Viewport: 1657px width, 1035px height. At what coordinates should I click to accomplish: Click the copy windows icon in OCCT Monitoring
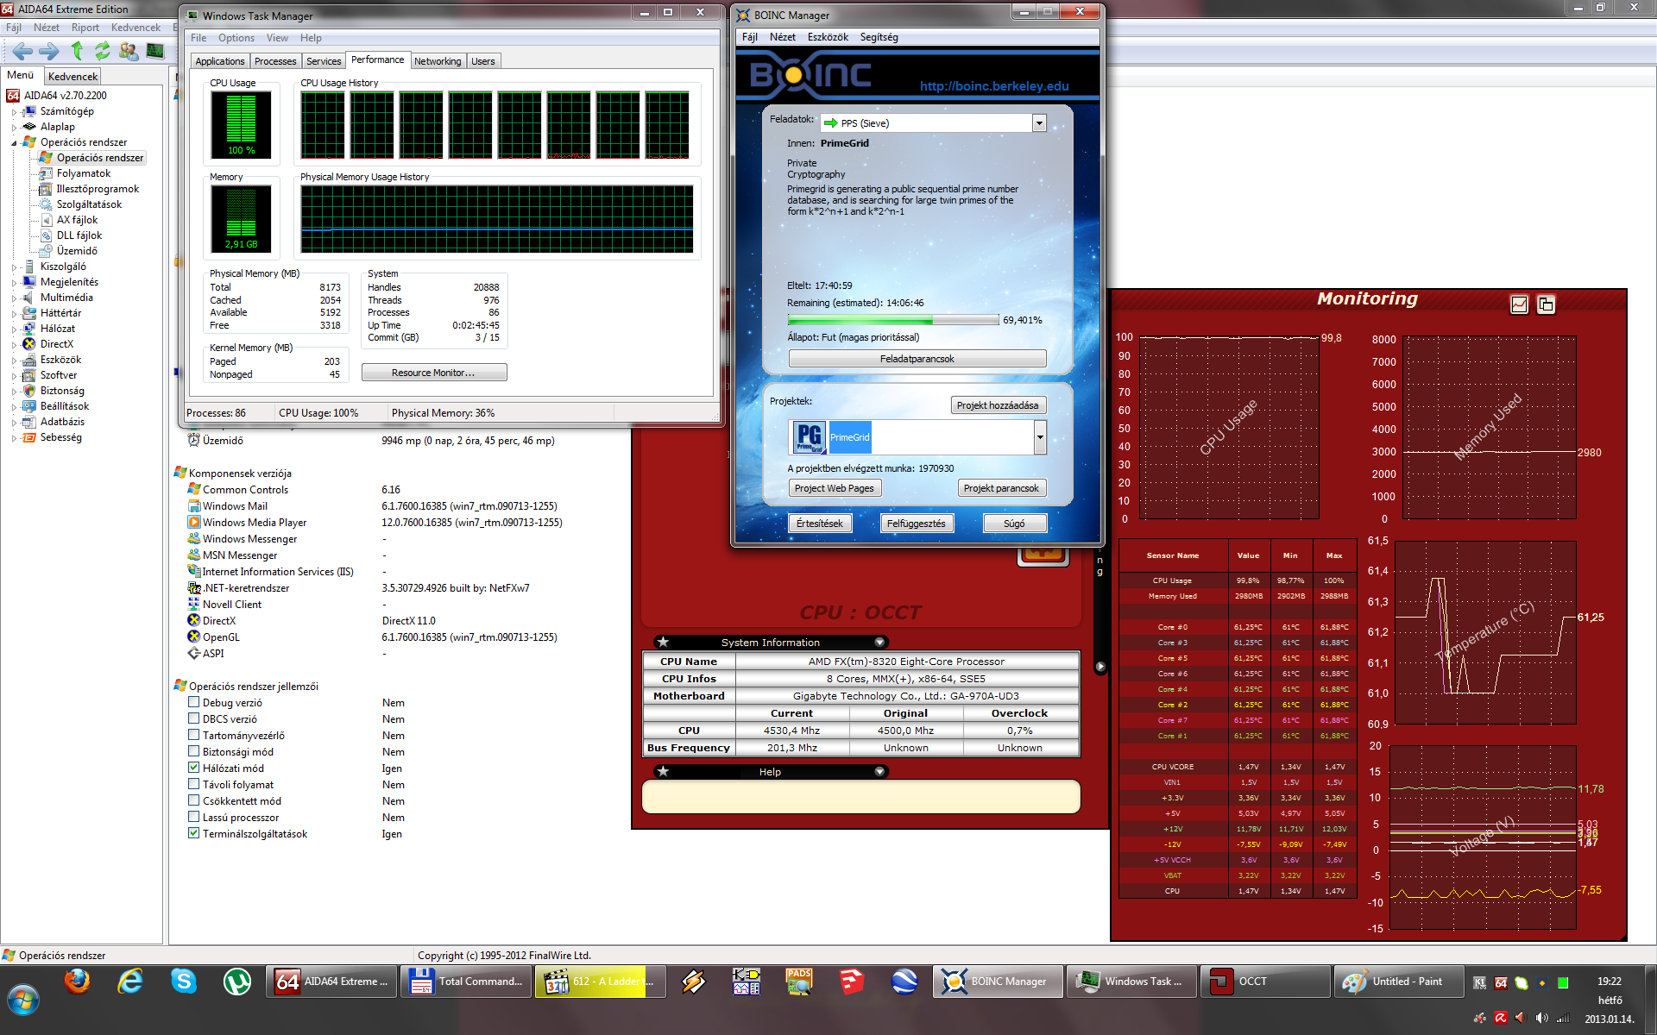(x=1546, y=304)
